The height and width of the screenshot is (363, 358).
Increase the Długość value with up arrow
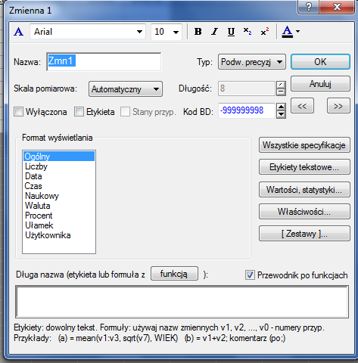(x=281, y=85)
